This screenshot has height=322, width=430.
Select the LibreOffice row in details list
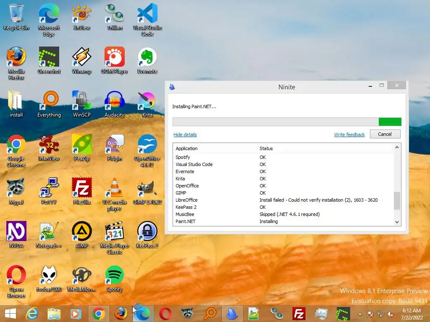click(283, 200)
